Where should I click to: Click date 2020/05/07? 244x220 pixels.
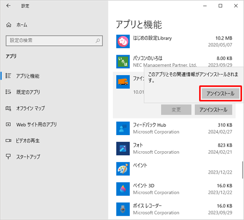(x=220, y=45)
